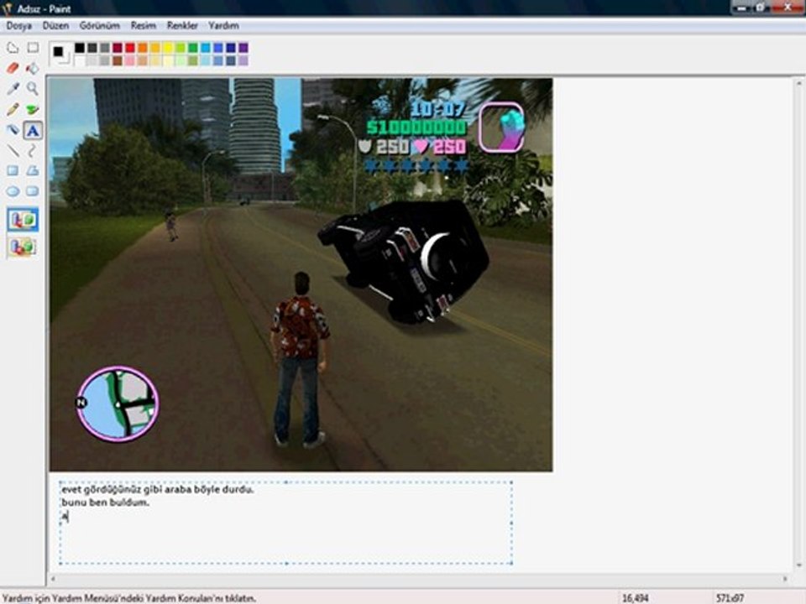Open the Renkler menu

coord(182,25)
